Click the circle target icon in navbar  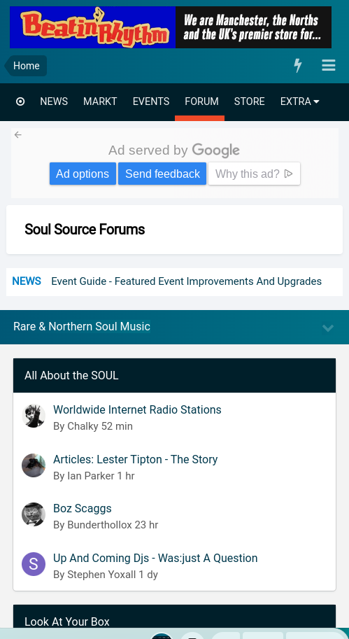point(20,101)
